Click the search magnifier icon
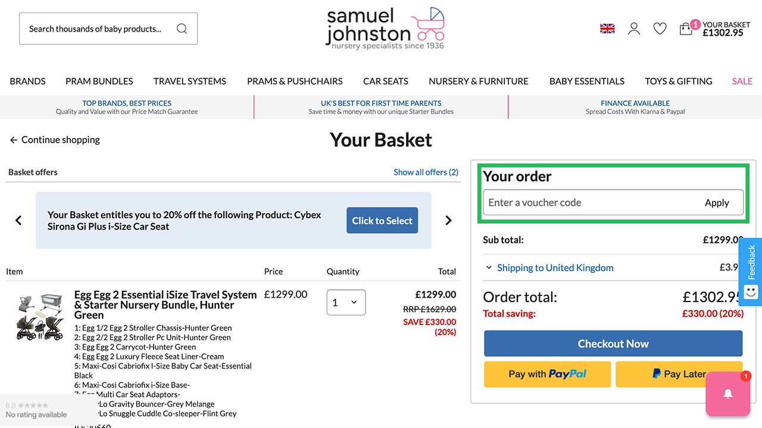762x428 pixels. pyautogui.click(x=182, y=29)
